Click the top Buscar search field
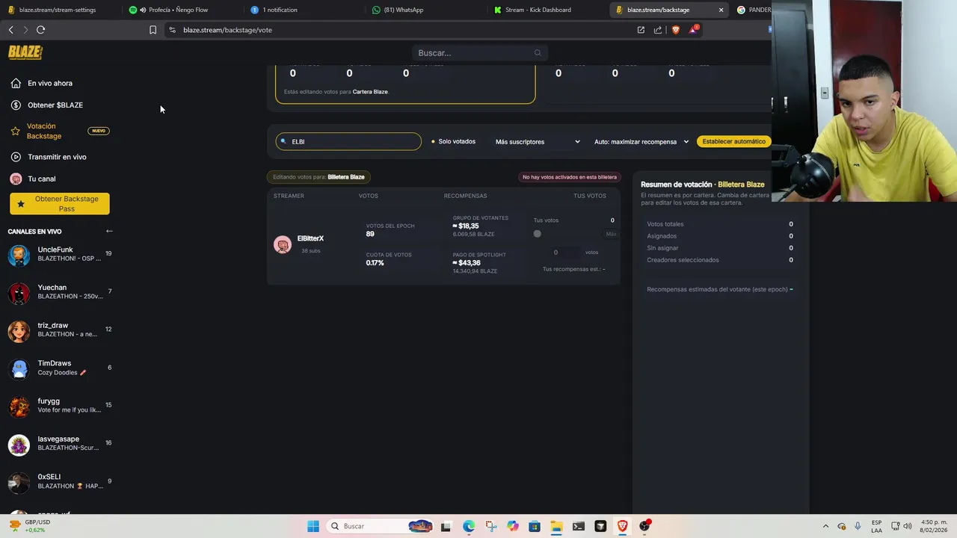This screenshot has height=538, width=957. click(x=478, y=53)
